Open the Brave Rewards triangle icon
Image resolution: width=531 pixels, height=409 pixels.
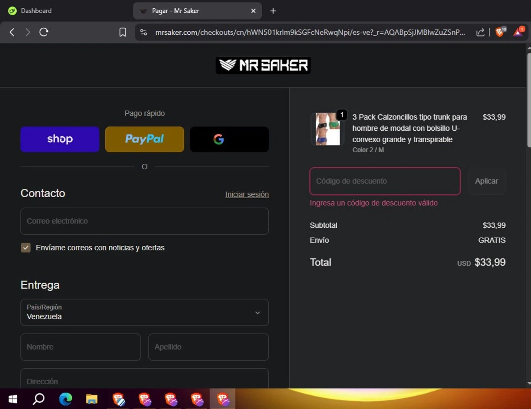(519, 32)
